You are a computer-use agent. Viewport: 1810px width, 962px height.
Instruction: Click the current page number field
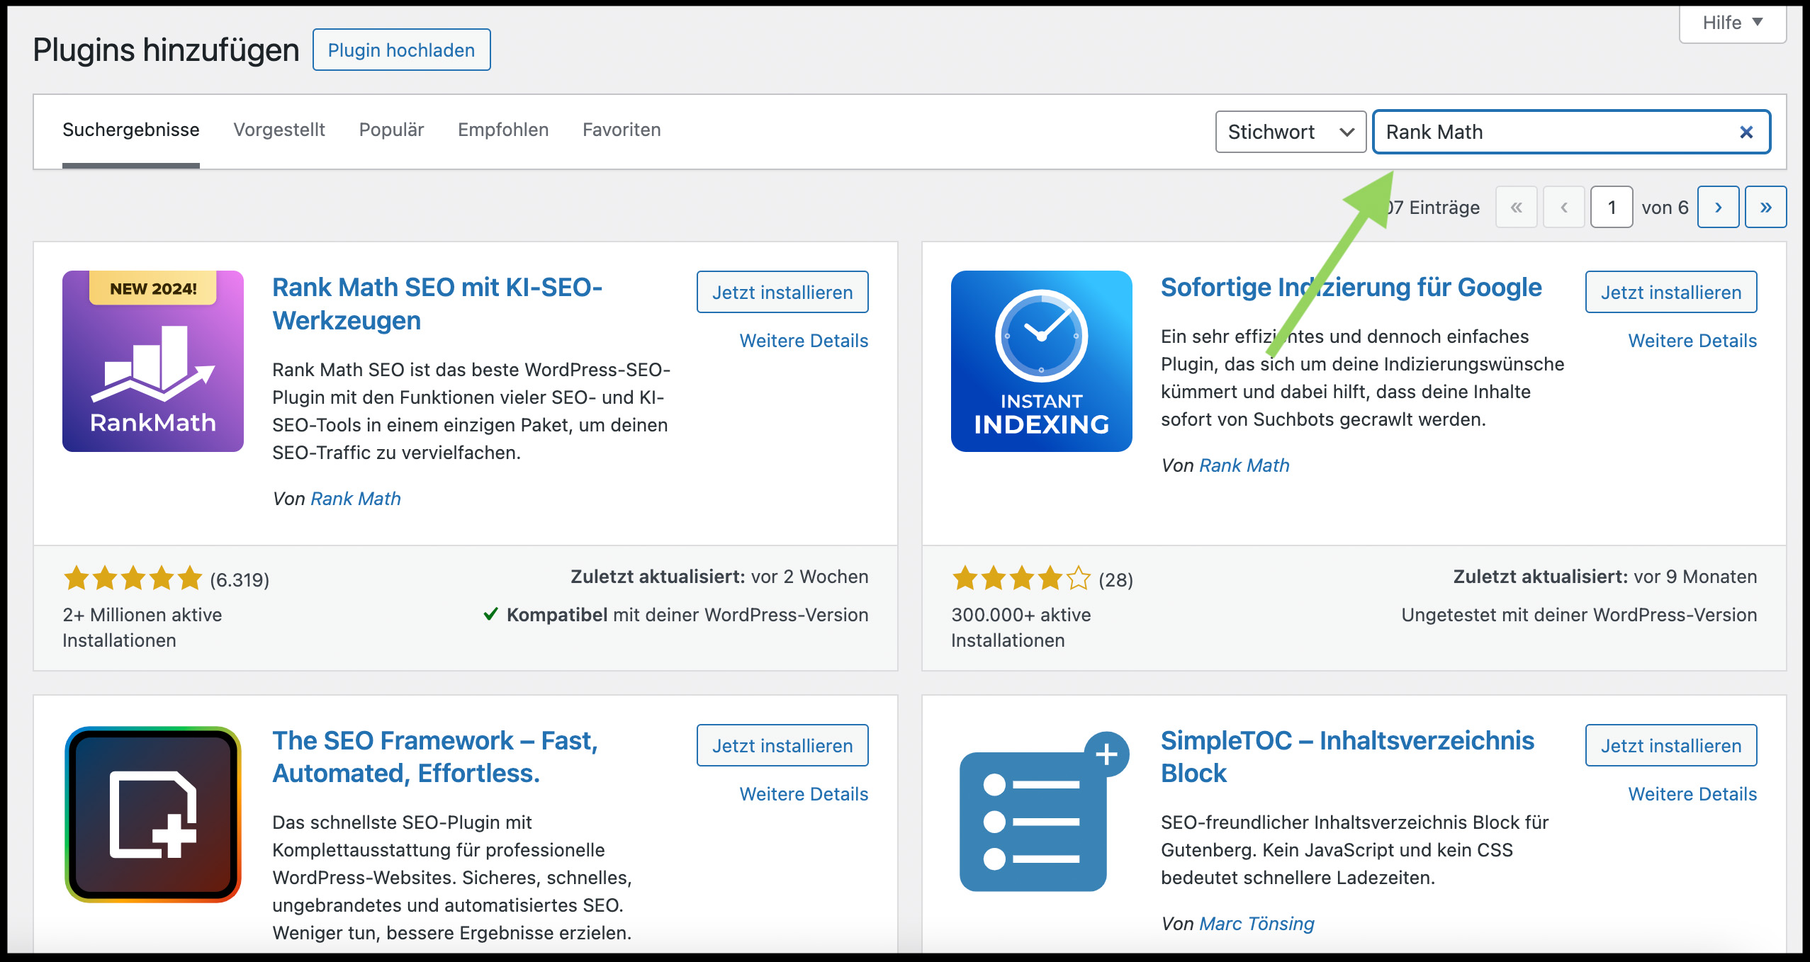[x=1612, y=207]
